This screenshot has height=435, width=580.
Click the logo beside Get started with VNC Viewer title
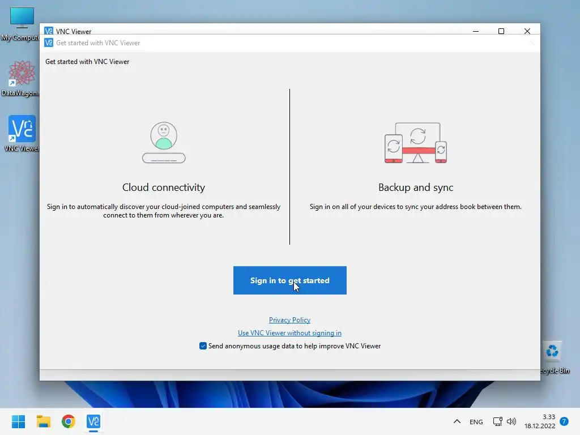pos(49,43)
